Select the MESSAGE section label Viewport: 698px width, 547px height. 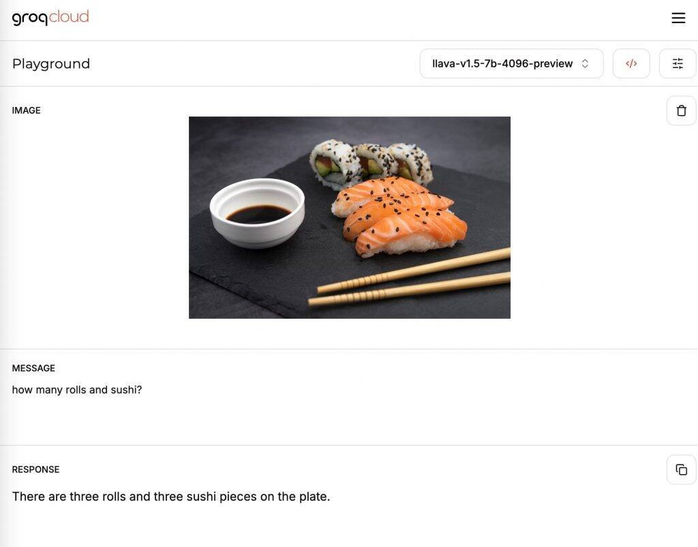point(33,368)
